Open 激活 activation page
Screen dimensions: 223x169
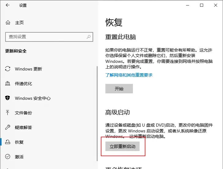(x=19, y=156)
